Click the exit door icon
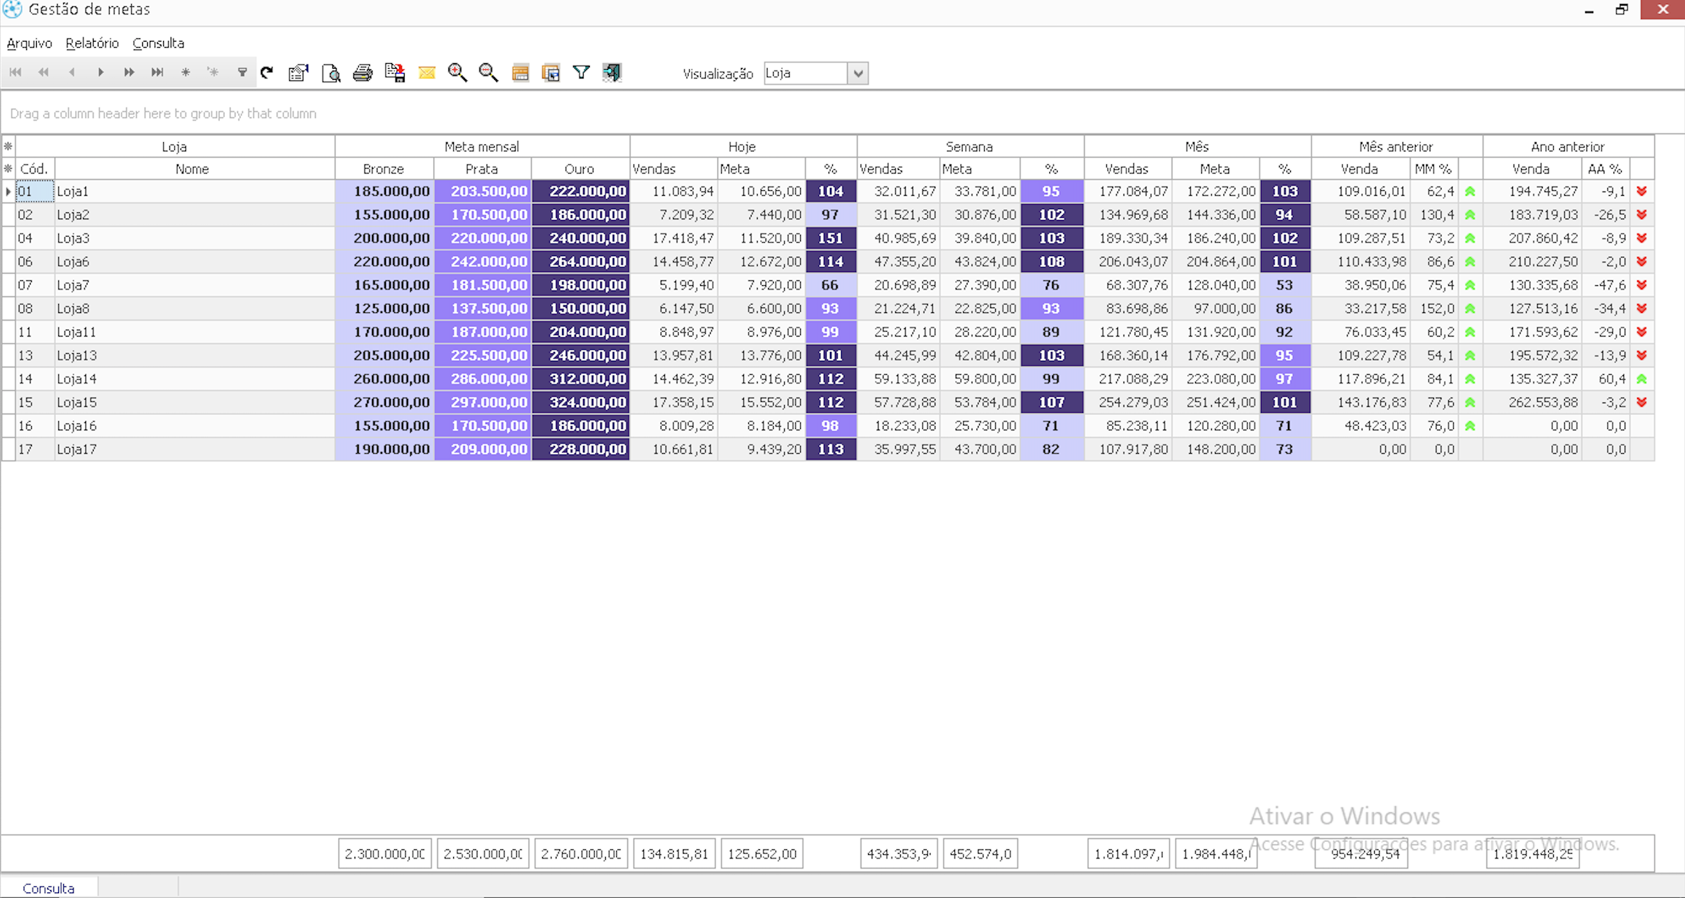This screenshot has height=898, width=1685. point(611,72)
